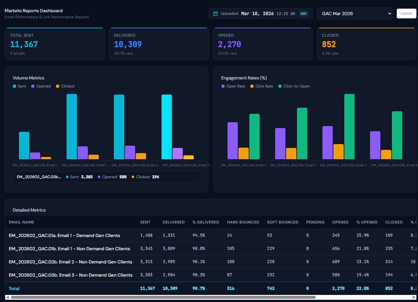
Task: Click the hard bounced value '105'
Action: pyautogui.click(x=231, y=249)
